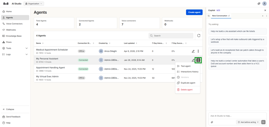Choose Duplicate agent from context menu
Image resolution: width=269 pixels, height=127 pixels.
(187, 83)
